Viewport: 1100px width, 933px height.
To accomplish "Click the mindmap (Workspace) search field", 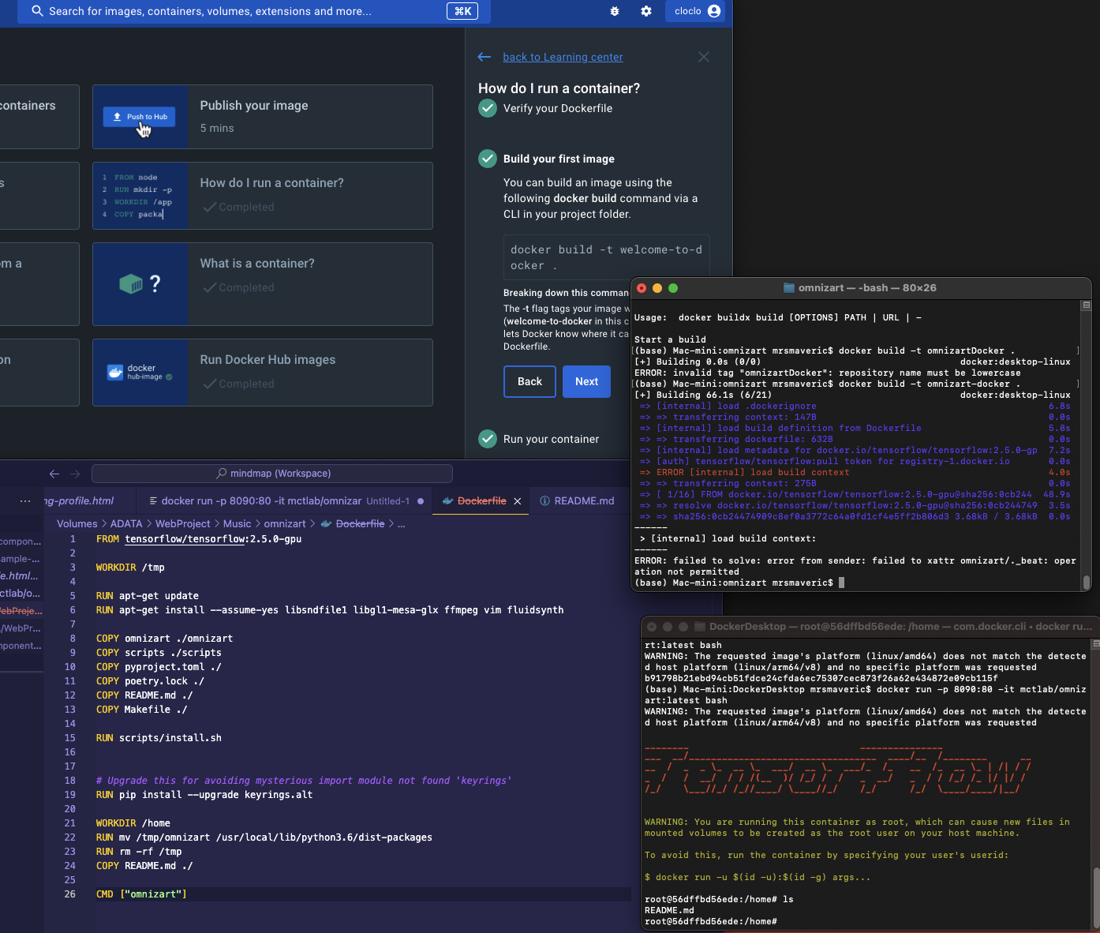I will (272, 474).
